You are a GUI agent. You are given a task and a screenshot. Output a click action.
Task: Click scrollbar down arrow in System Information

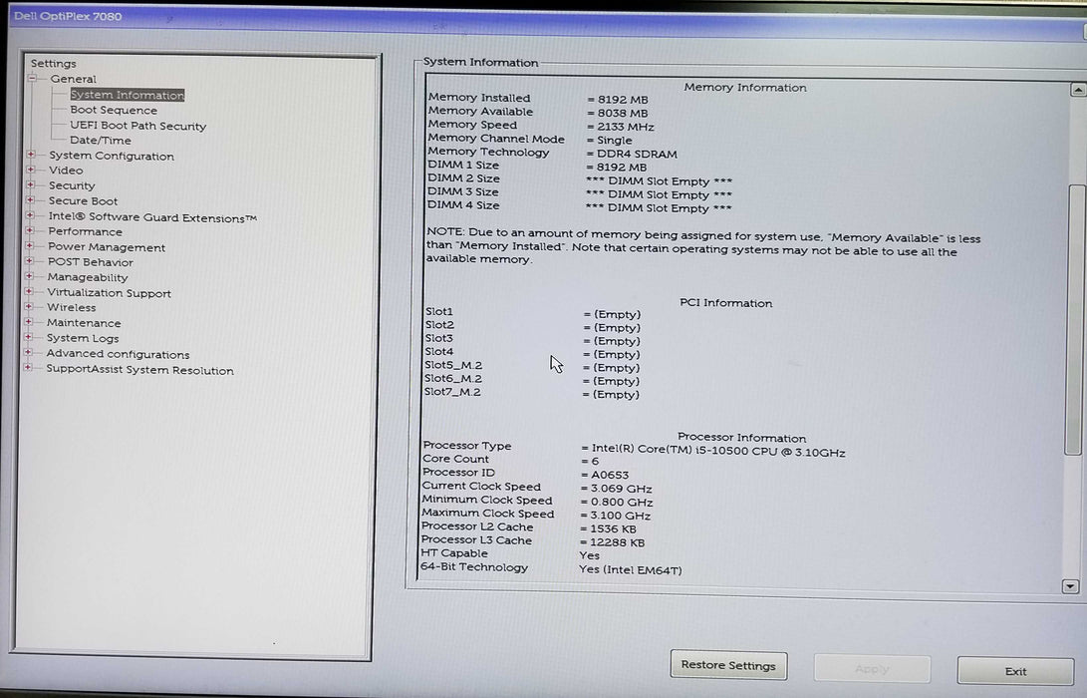coord(1070,586)
